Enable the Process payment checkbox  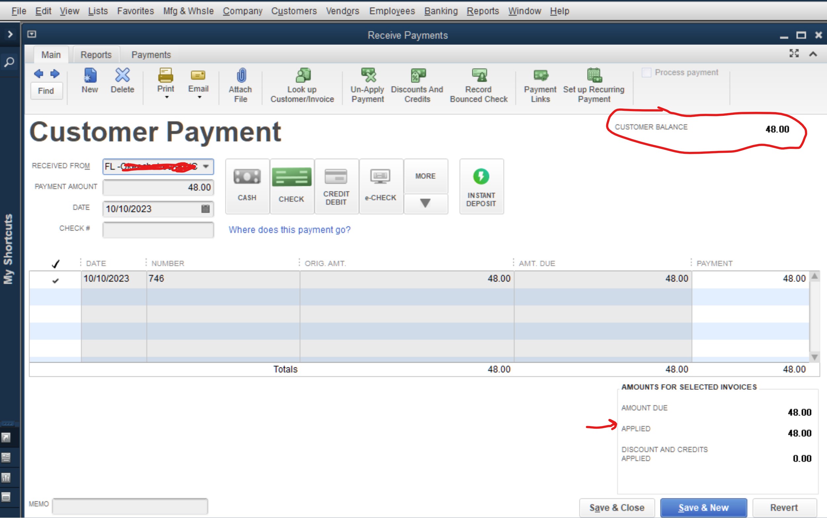(x=646, y=72)
